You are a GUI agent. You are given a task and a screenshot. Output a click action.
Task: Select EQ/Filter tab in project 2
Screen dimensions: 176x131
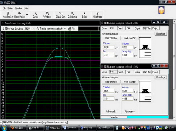point(147,72)
